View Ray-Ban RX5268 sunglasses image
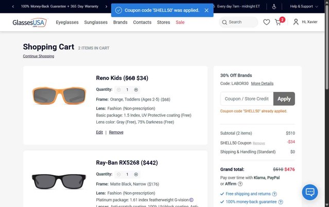The image size is (329, 207). pos(59,181)
